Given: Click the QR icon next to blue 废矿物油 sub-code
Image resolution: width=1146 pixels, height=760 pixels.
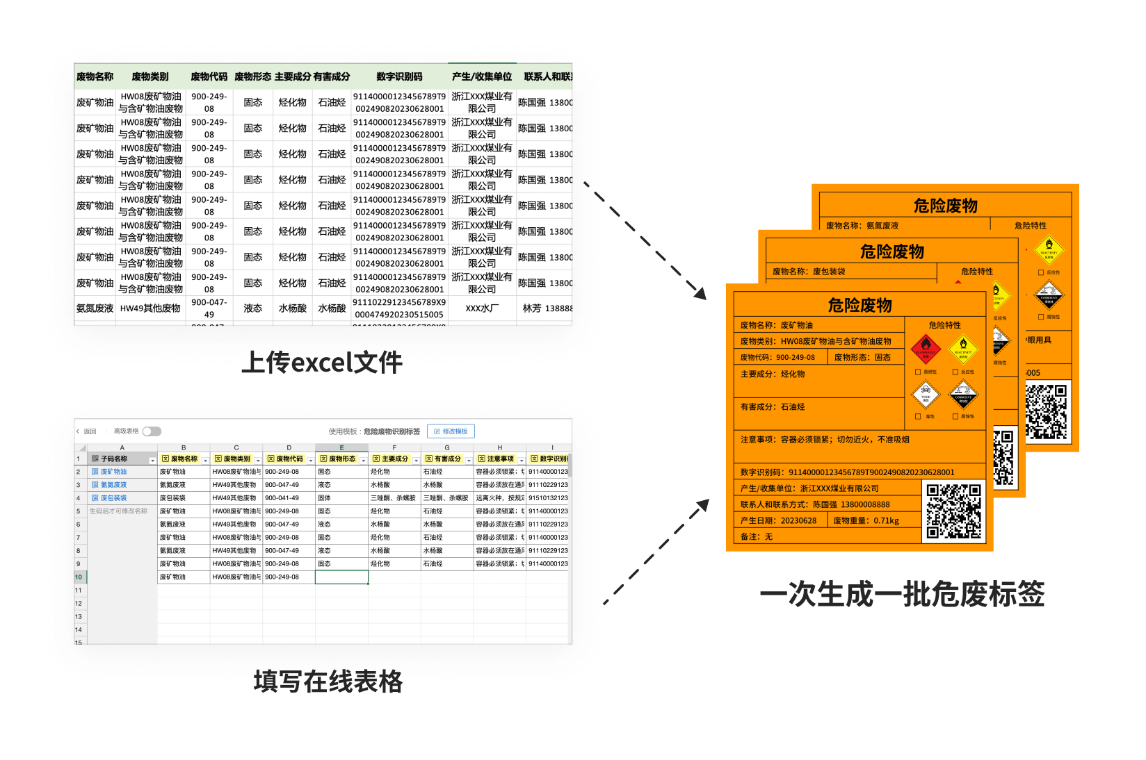Looking at the screenshot, I should coord(95,472).
